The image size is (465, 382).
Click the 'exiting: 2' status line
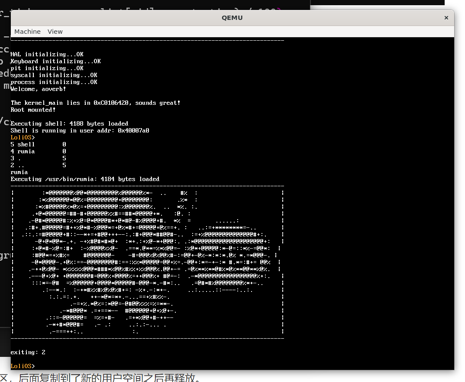28,352
